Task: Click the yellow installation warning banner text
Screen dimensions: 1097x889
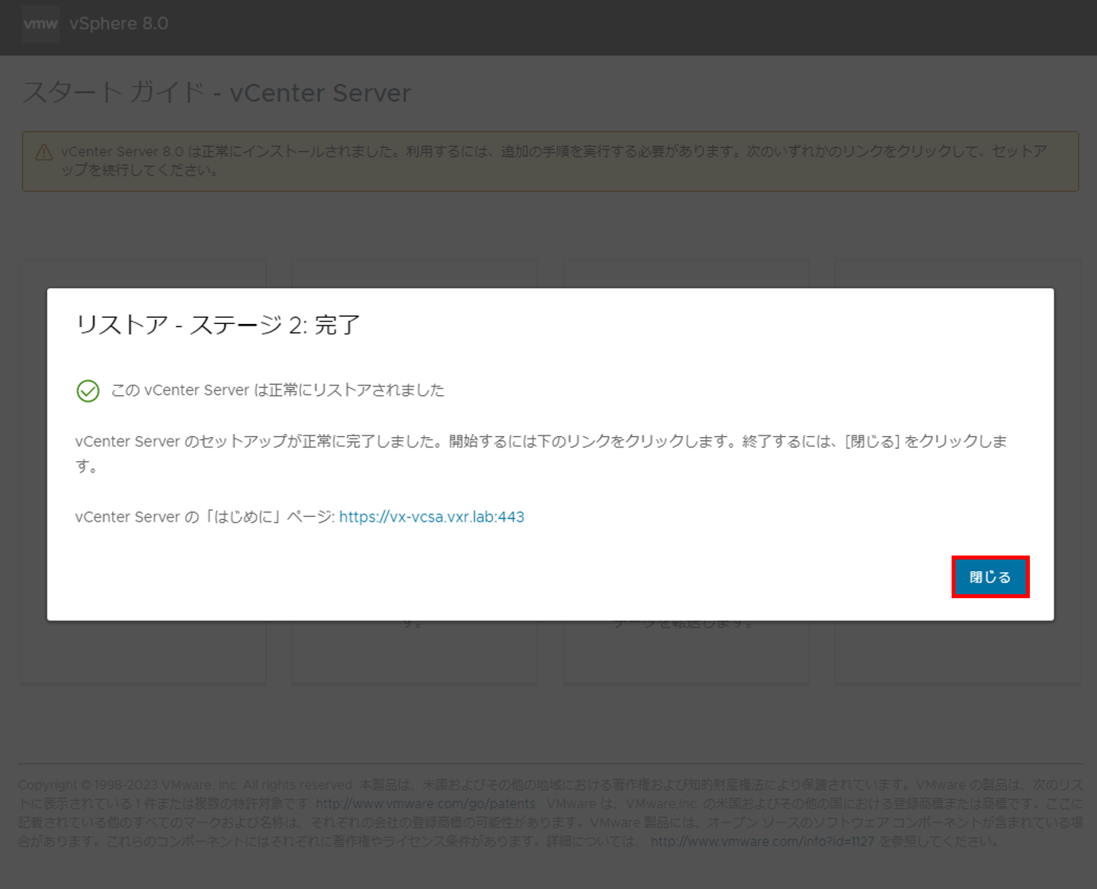Action: 553,160
